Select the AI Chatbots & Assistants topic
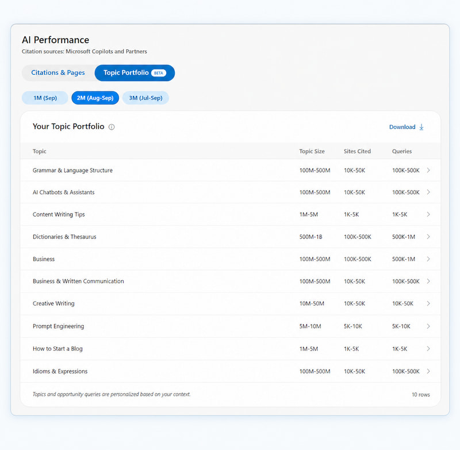The height and width of the screenshot is (450, 460). pyautogui.click(x=64, y=193)
